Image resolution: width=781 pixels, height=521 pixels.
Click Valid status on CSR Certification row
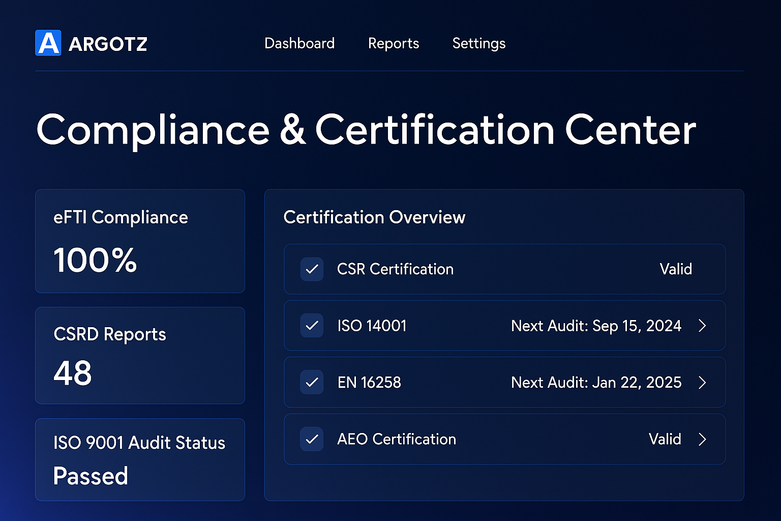pos(676,269)
